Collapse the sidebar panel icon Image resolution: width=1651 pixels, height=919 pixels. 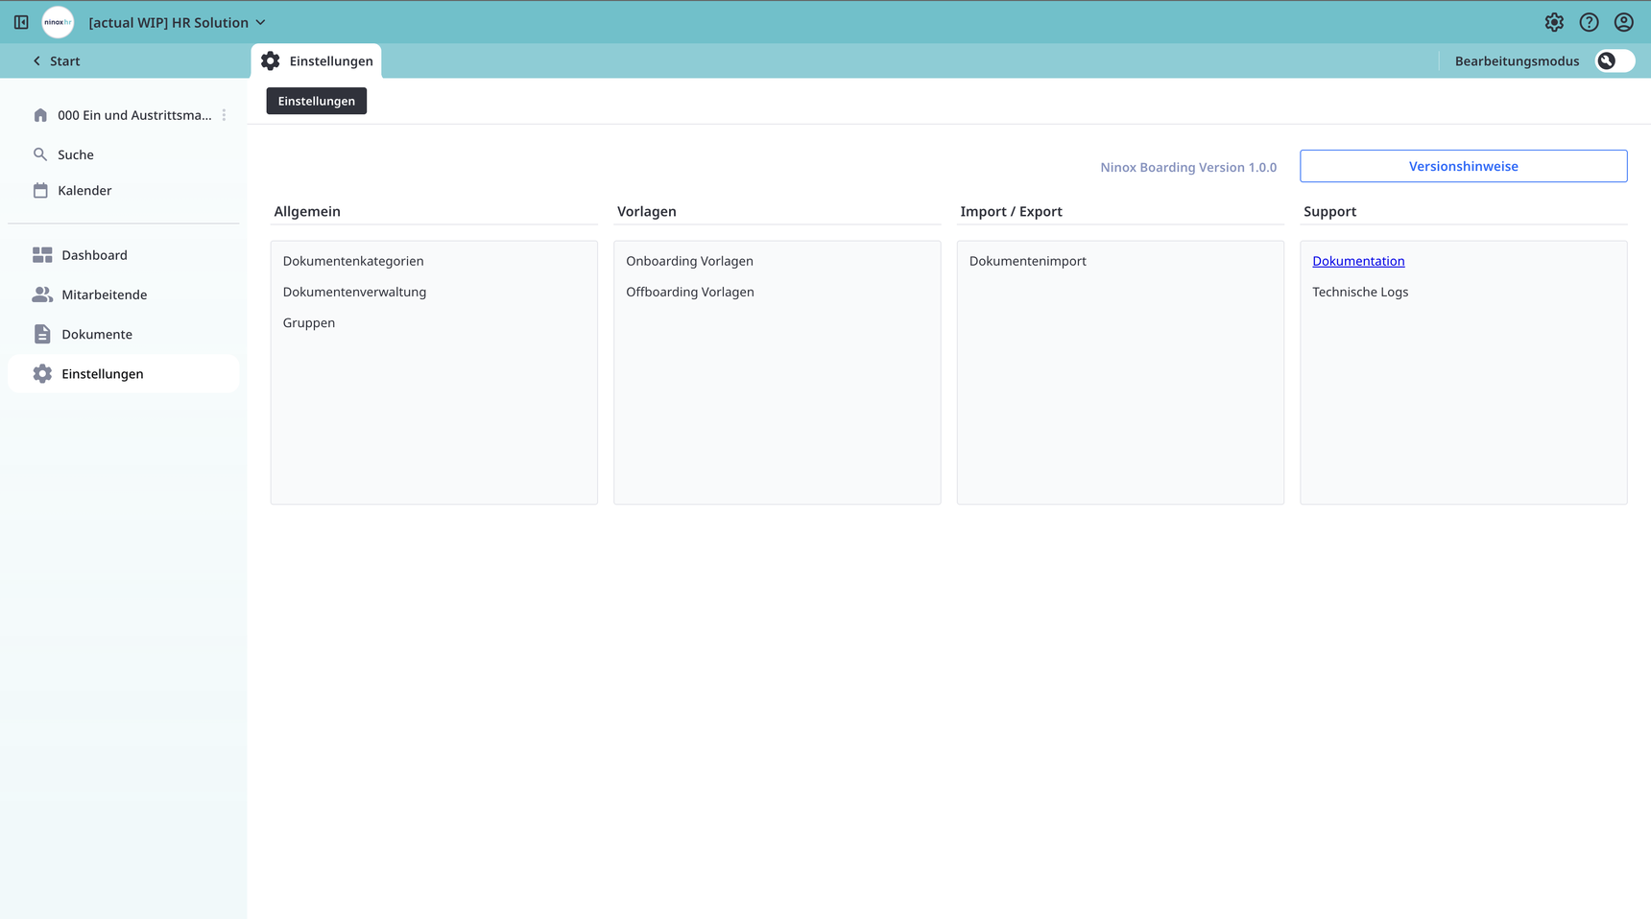coord(21,22)
